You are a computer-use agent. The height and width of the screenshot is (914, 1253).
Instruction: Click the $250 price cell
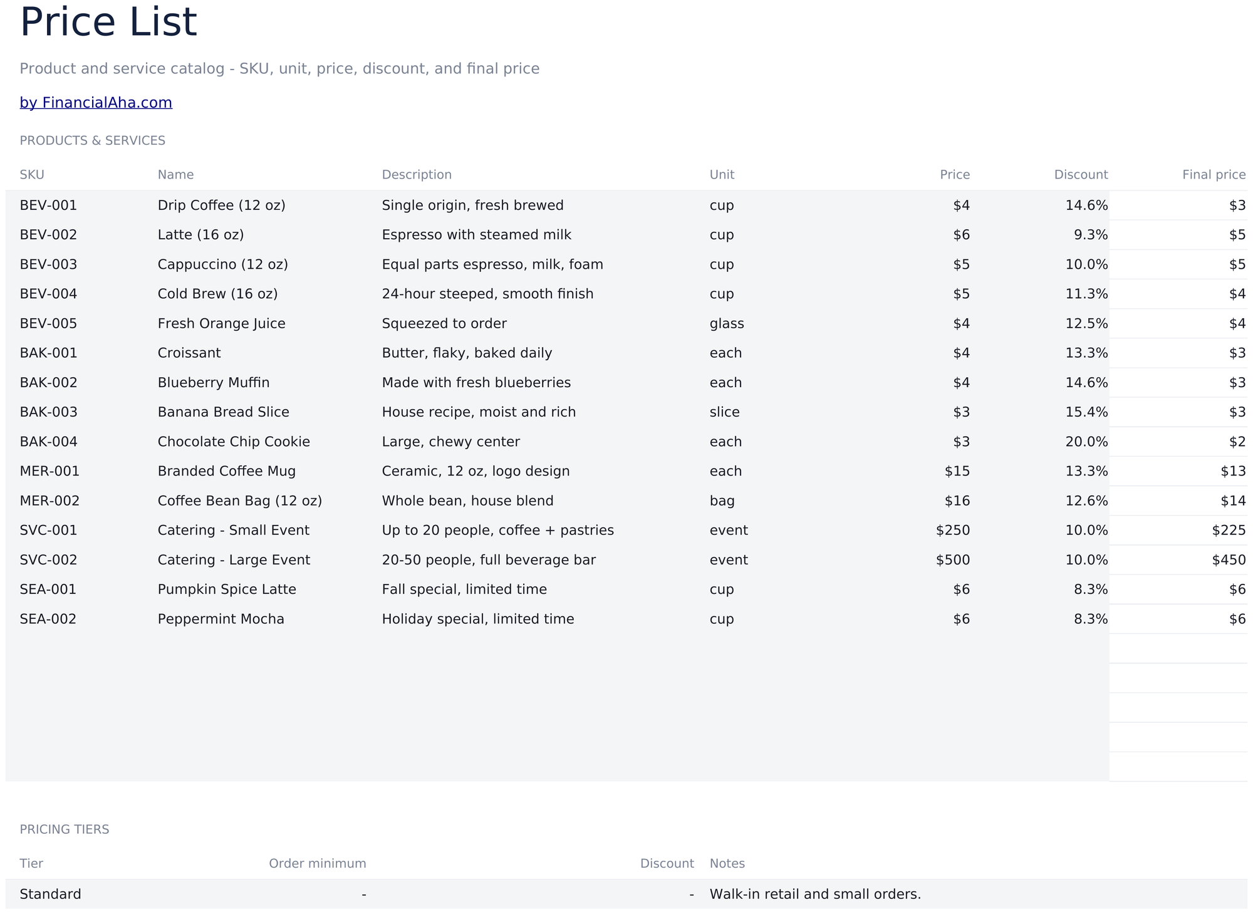click(x=953, y=531)
